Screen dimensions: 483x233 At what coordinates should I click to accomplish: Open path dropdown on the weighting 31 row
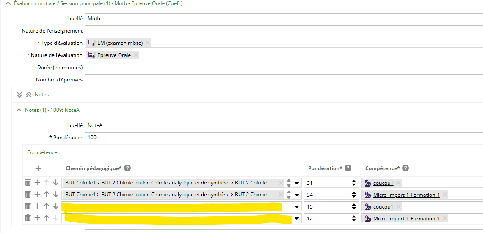(x=297, y=183)
